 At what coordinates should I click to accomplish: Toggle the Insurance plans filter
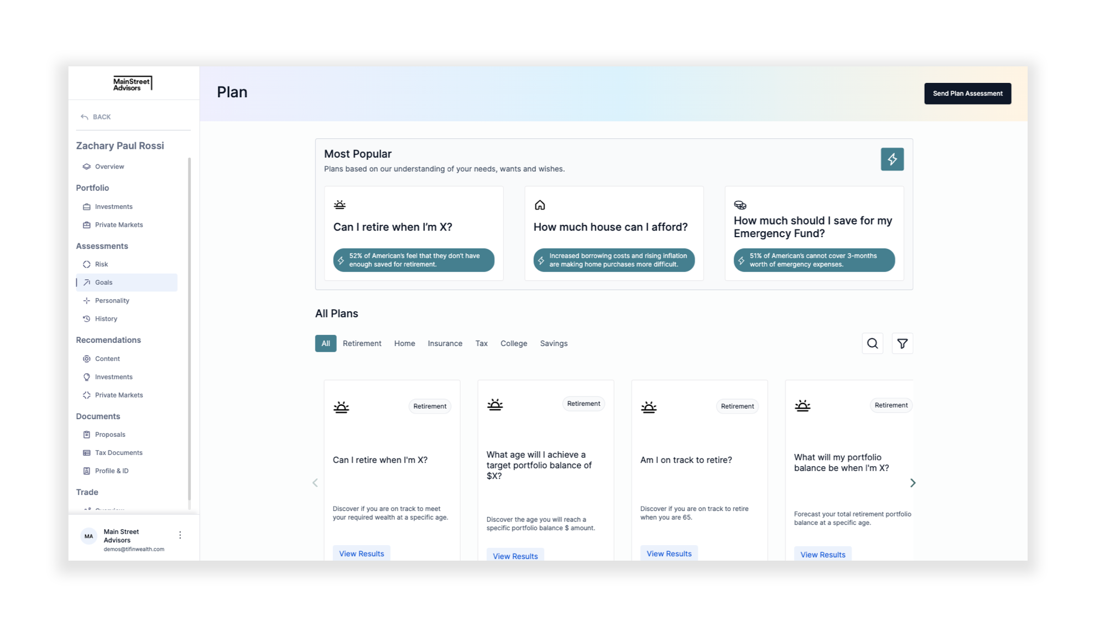(444, 343)
